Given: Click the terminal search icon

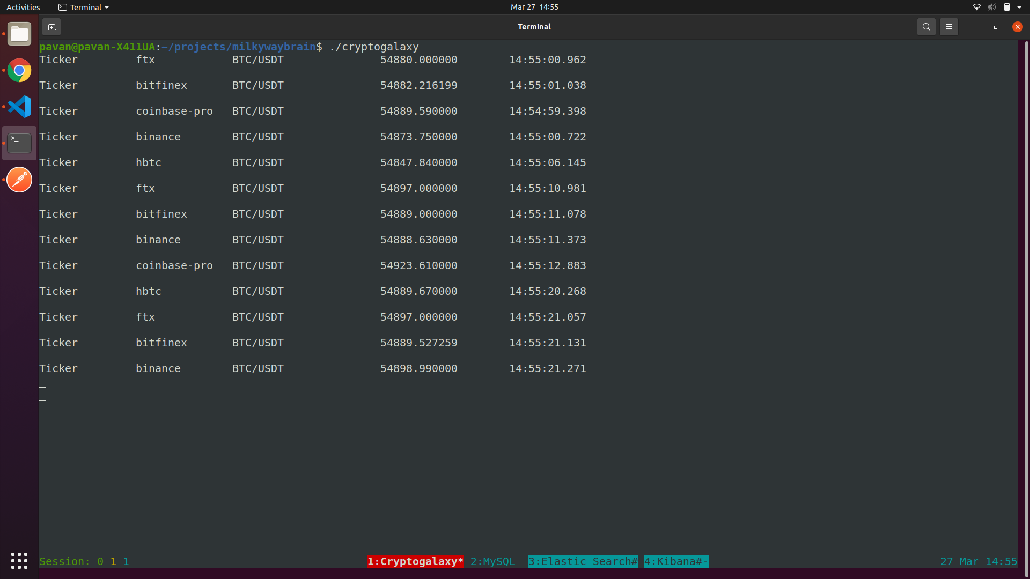Looking at the screenshot, I should [x=926, y=27].
